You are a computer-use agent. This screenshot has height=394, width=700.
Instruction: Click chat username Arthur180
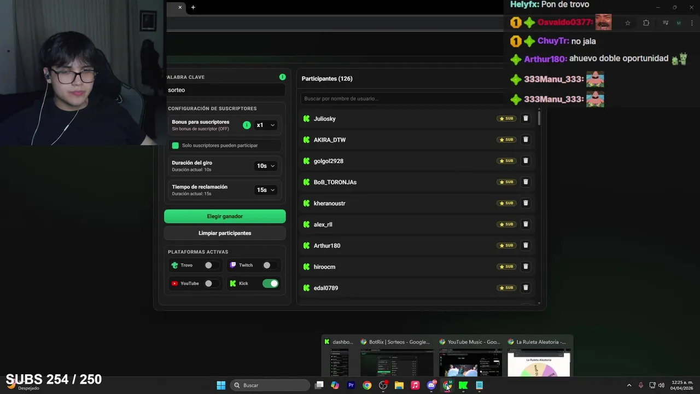pos(546,59)
